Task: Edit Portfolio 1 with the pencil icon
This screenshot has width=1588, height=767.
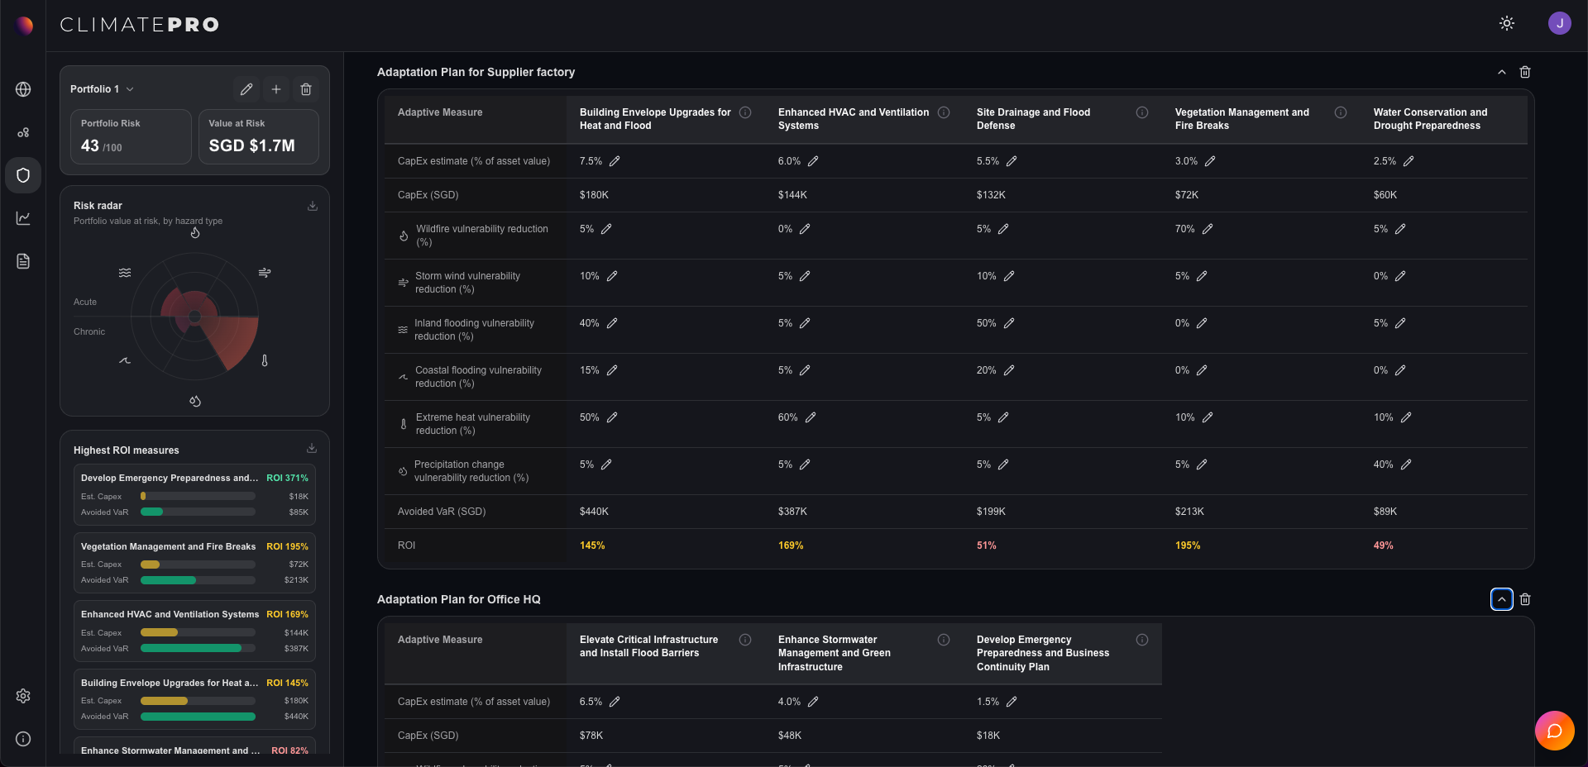Action: click(246, 89)
